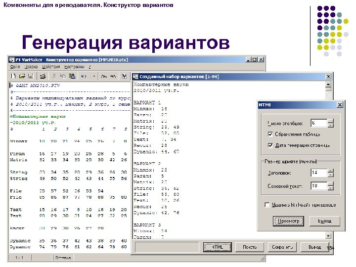This screenshot has height=267, width=356.
Task: Click the Созданный набор вариантов window icon
Action: click(135, 77)
